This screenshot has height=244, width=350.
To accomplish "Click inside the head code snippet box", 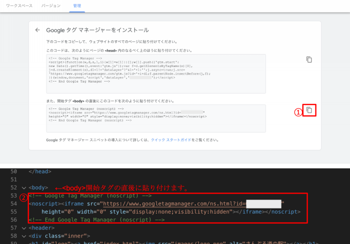I will point(156,73).
